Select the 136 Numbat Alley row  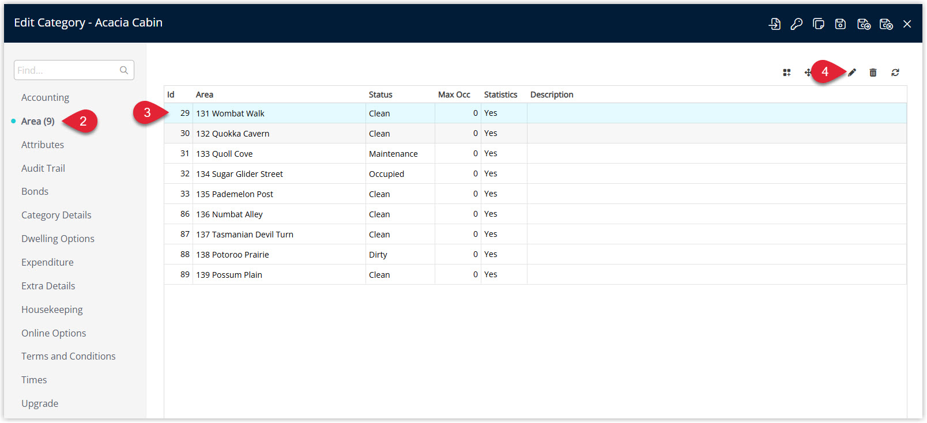point(535,214)
